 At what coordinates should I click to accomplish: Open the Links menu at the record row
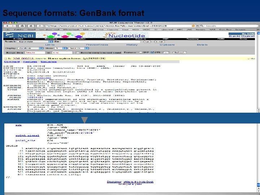(x=251, y=58)
